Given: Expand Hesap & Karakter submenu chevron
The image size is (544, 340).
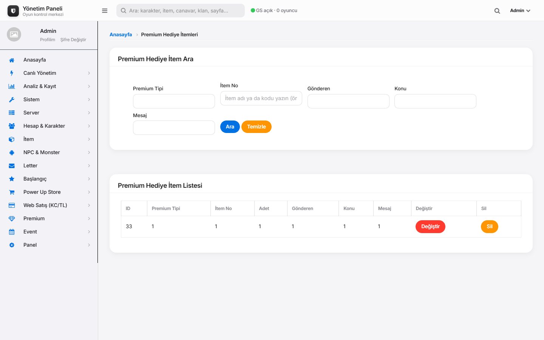Looking at the screenshot, I should tap(89, 126).
